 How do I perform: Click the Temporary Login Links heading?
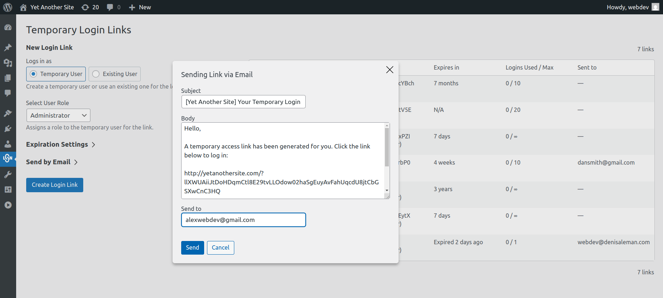click(x=79, y=30)
